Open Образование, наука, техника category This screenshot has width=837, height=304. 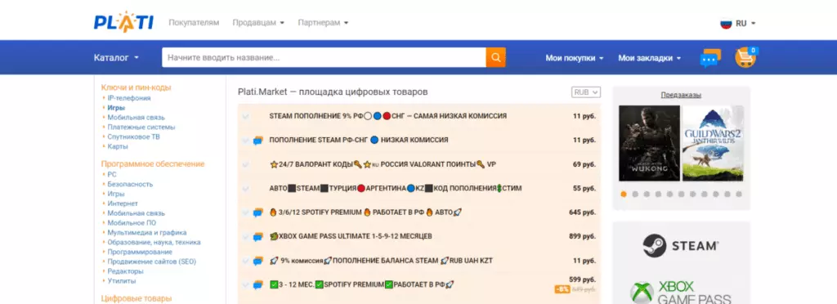click(154, 242)
